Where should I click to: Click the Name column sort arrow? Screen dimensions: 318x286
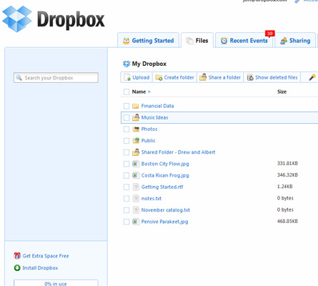coord(149,92)
